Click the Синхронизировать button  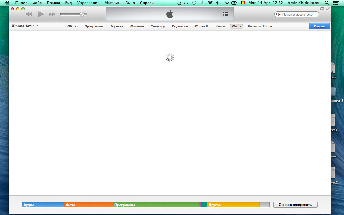click(x=295, y=205)
